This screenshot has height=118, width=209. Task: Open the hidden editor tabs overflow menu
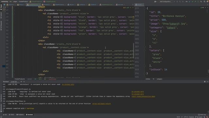133,5
